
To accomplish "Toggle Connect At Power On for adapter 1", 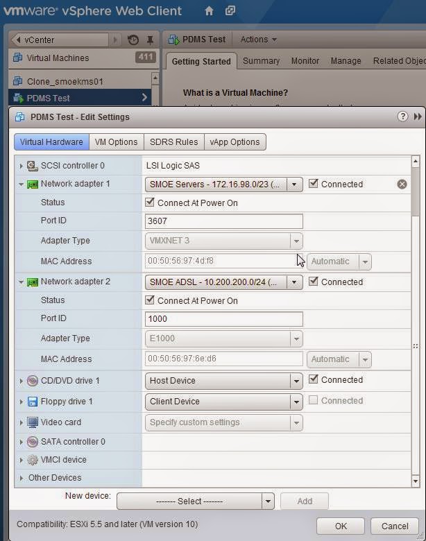I will click(x=149, y=202).
